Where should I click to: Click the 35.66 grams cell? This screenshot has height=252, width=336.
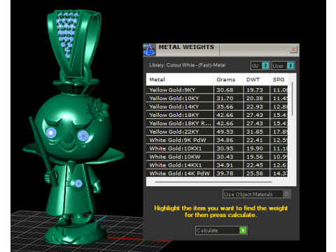pyautogui.click(x=228, y=106)
